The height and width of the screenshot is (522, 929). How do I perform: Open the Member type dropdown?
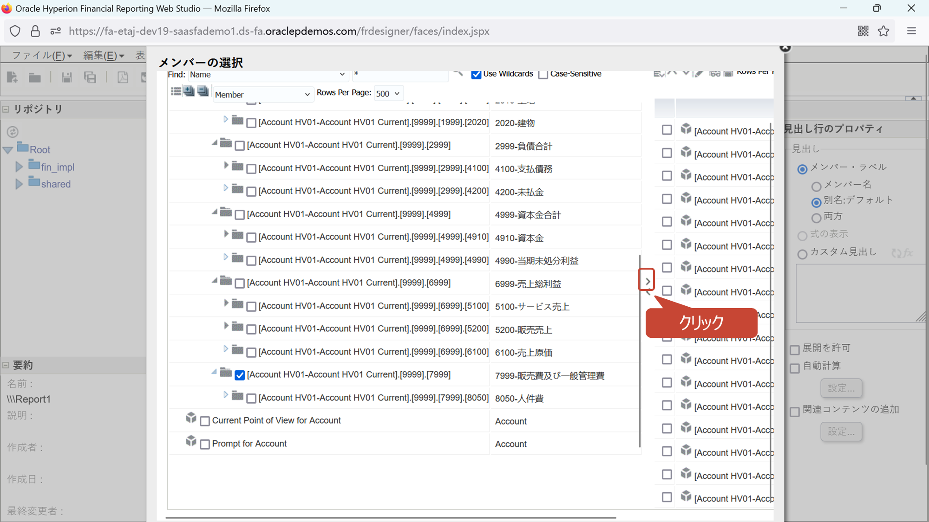(x=262, y=95)
